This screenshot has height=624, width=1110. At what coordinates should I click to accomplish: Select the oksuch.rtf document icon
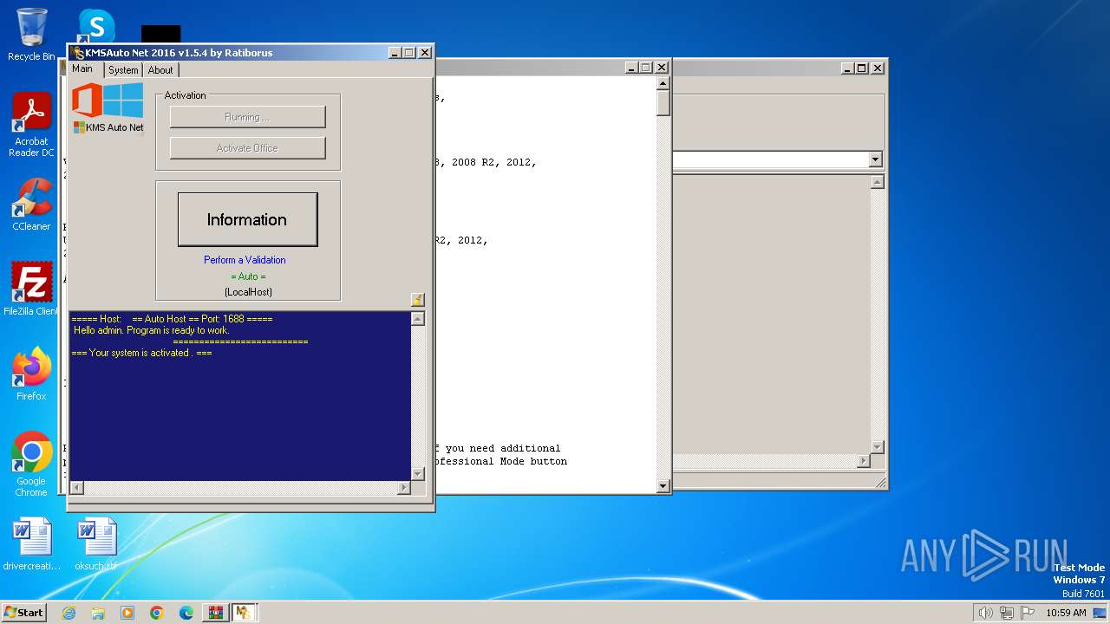click(95, 544)
